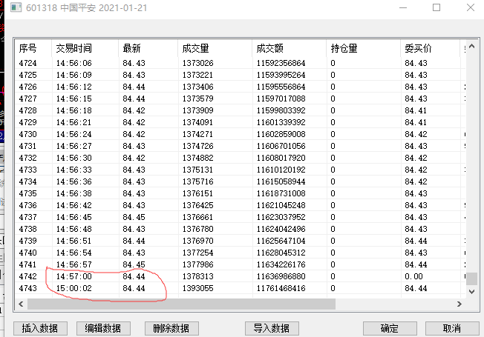484x337 pixels.
Task: Click vertical scrollbar up arrow
Action: click(471, 47)
